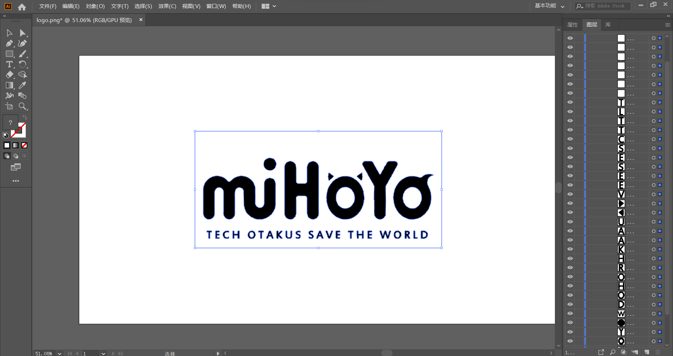Close the logo.png document tab
This screenshot has width=673, height=356.
[141, 20]
